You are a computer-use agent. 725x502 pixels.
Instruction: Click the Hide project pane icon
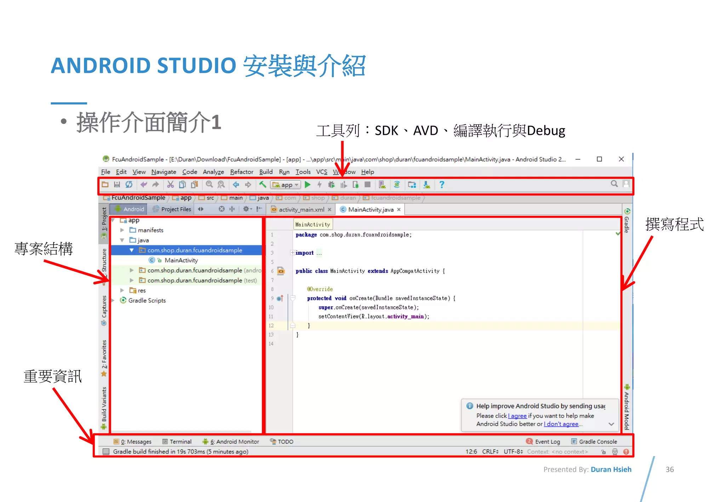pos(259,209)
